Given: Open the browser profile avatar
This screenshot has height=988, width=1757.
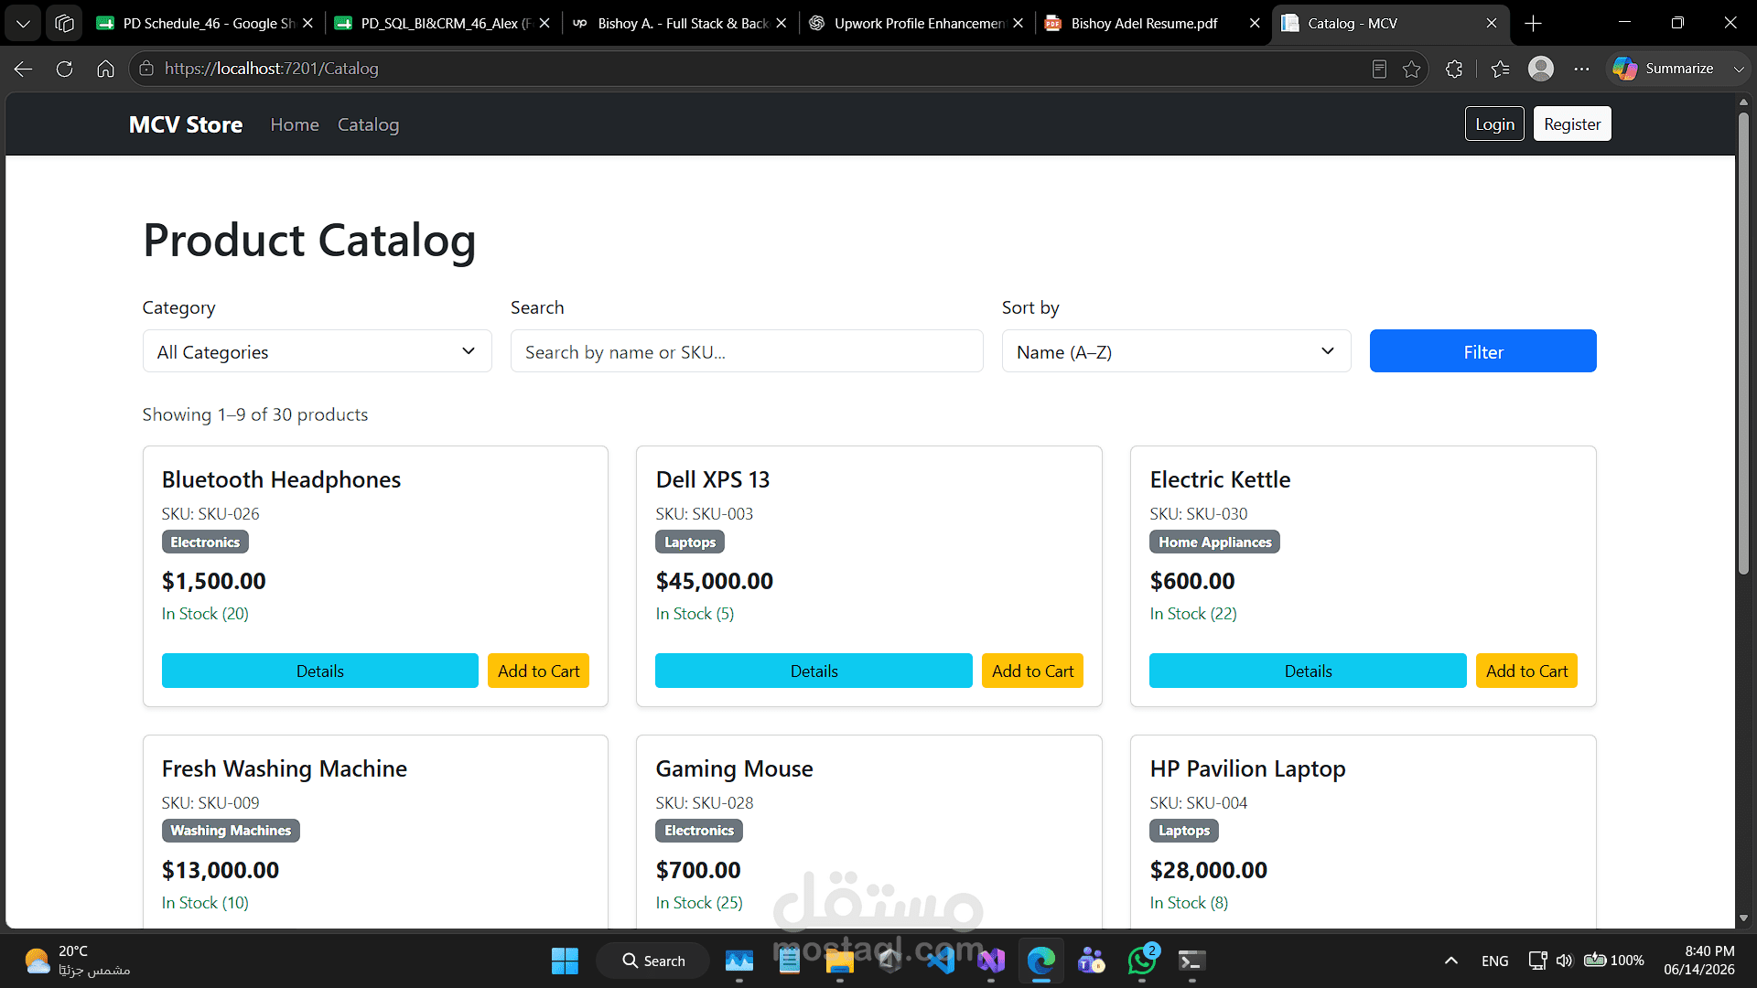Looking at the screenshot, I should [1541, 69].
